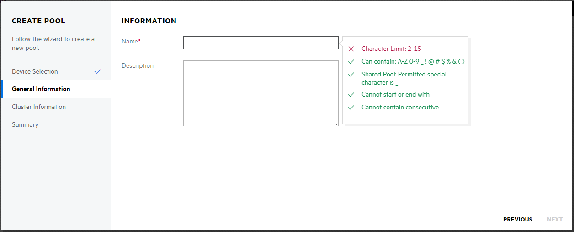Click the 'Character Limit: 2-15' validation text
The width and height of the screenshot is (574, 232).
(x=391, y=49)
